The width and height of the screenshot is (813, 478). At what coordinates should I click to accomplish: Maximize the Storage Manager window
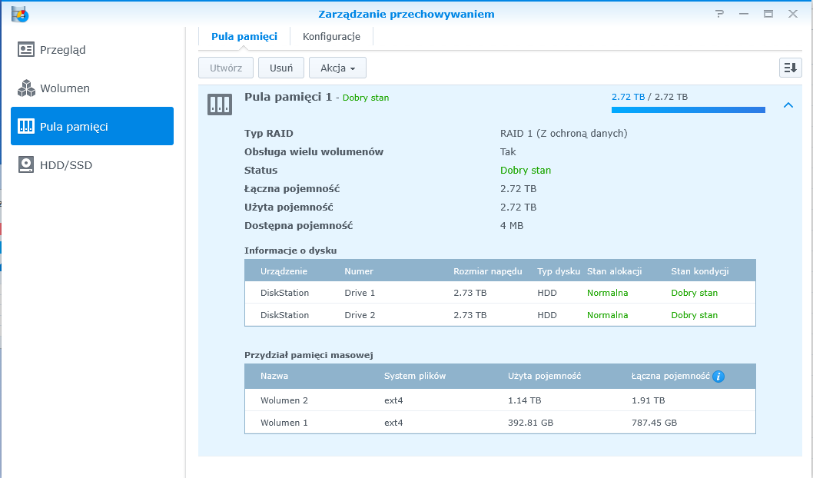768,14
